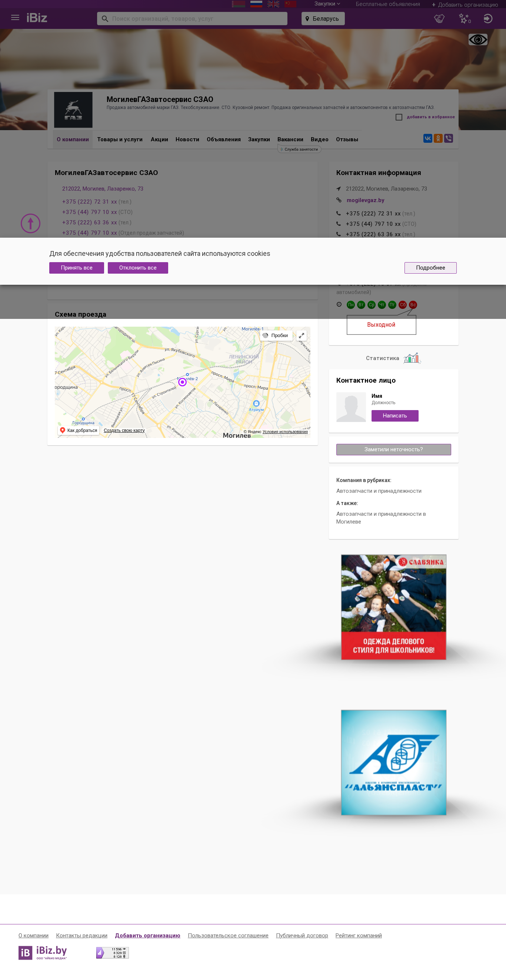Open footer Пользовательское соглашение link
This screenshot has width=506, height=970.
(x=228, y=936)
